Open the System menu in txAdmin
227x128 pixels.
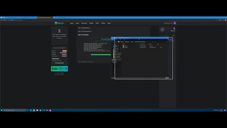(x=109, y=23)
